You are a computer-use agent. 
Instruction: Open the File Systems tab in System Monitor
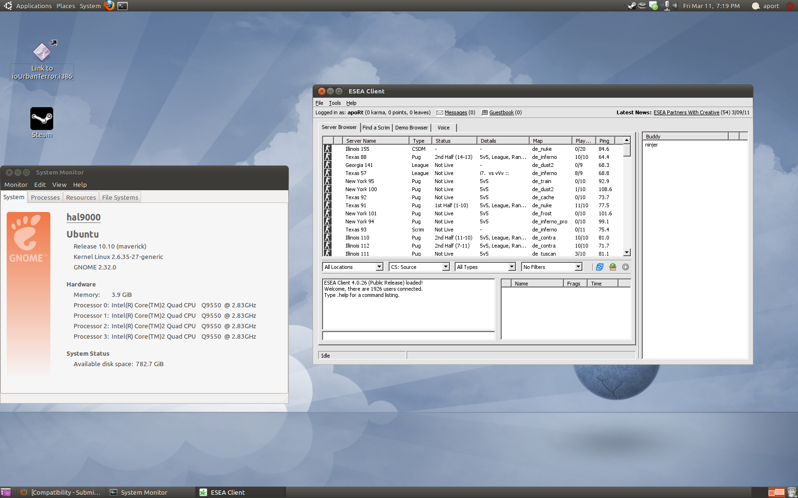120,197
